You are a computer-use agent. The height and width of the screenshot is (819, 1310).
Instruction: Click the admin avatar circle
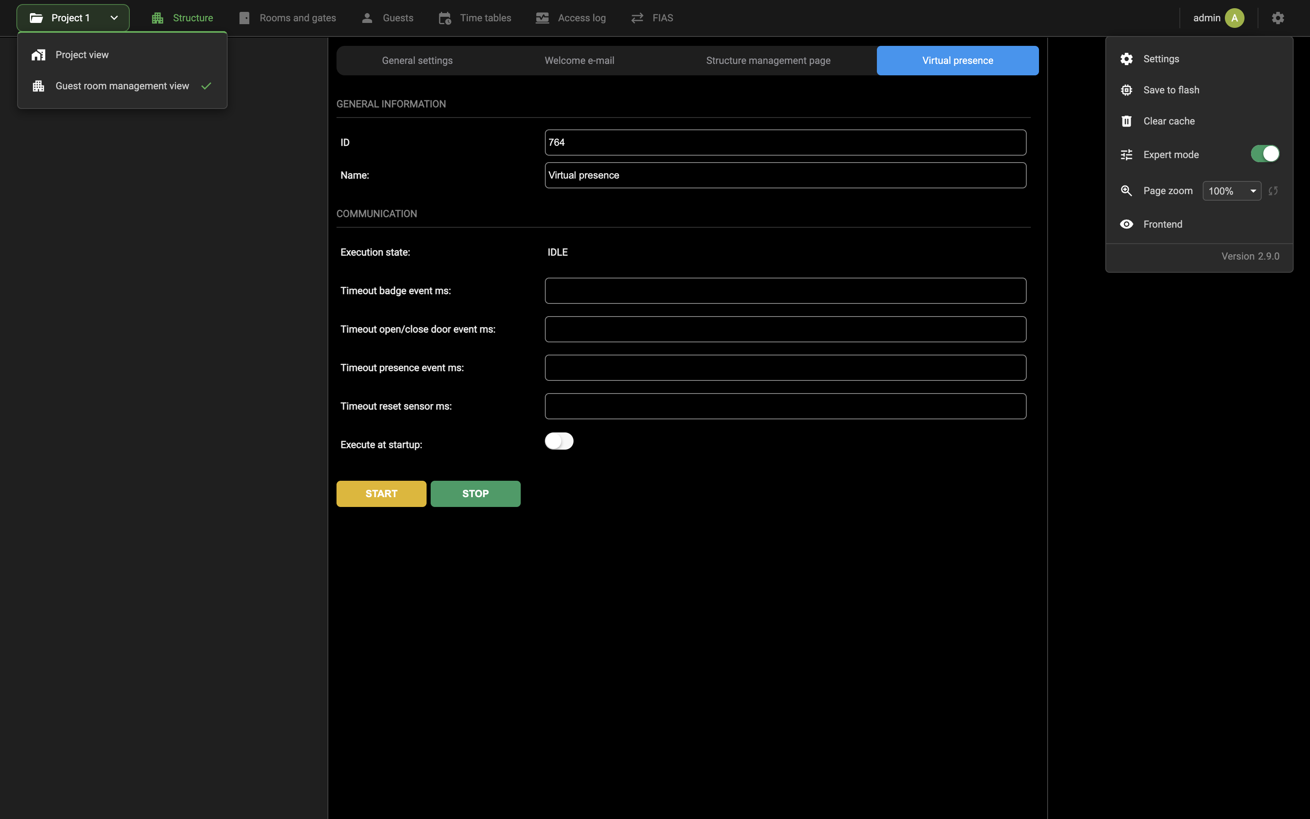1234,18
